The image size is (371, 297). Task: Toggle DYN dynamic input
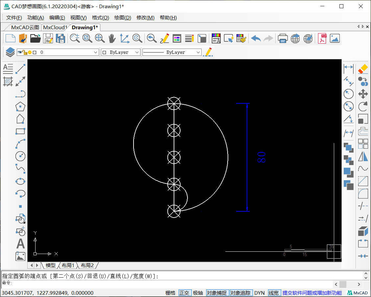point(259,293)
